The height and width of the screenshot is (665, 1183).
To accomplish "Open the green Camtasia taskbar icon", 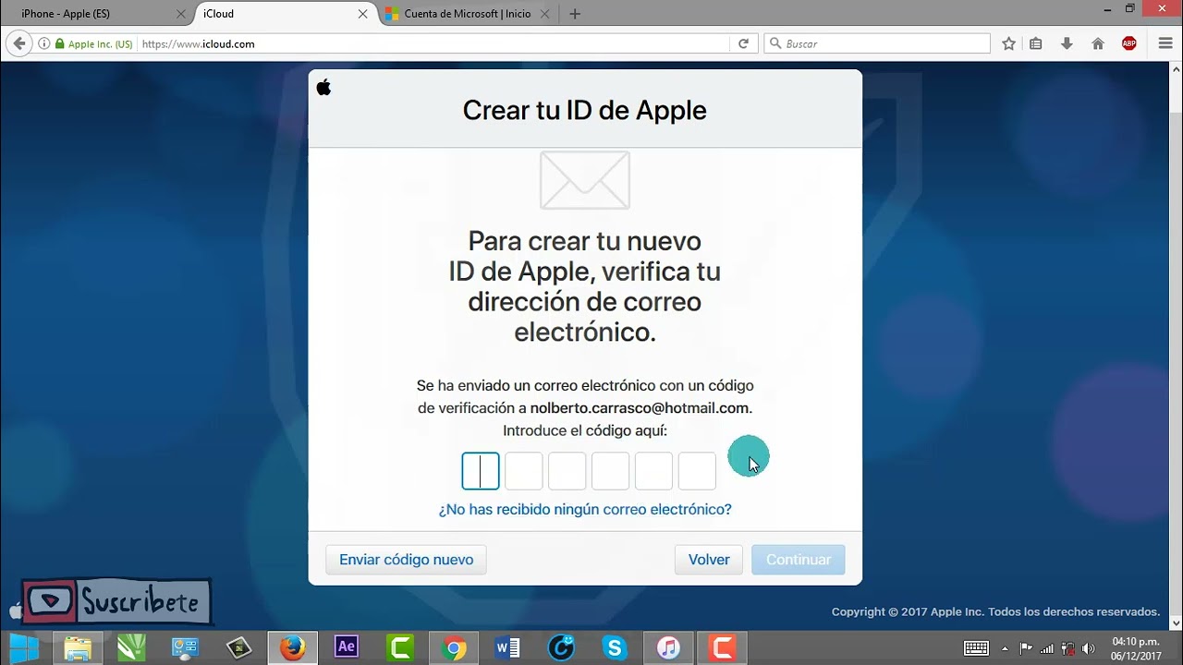I will 401,648.
